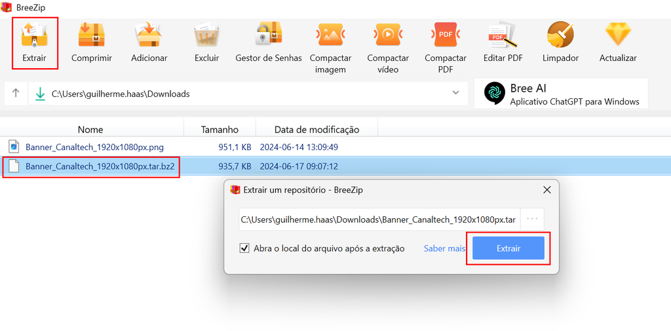671x331 pixels.
Task: Toggle open file location after extraction checkbox
Action: 244,248
